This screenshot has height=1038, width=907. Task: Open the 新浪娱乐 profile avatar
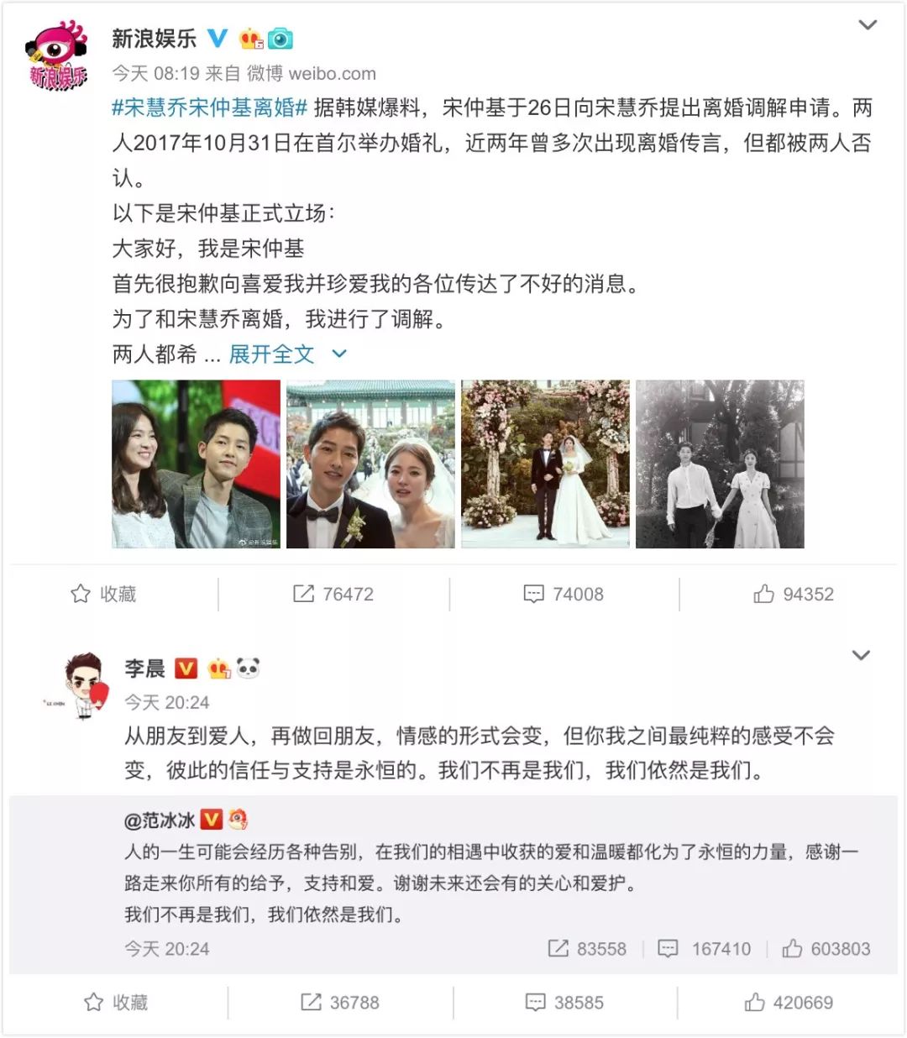pos(57,55)
